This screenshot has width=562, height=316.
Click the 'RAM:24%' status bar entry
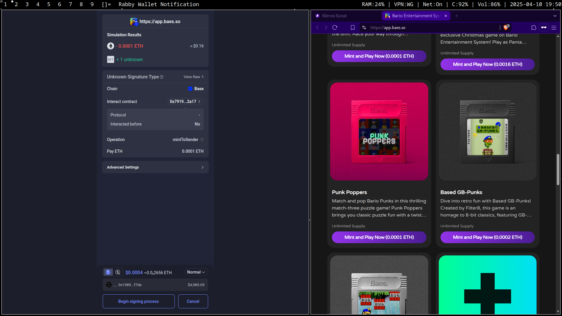click(x=373, y=4)
